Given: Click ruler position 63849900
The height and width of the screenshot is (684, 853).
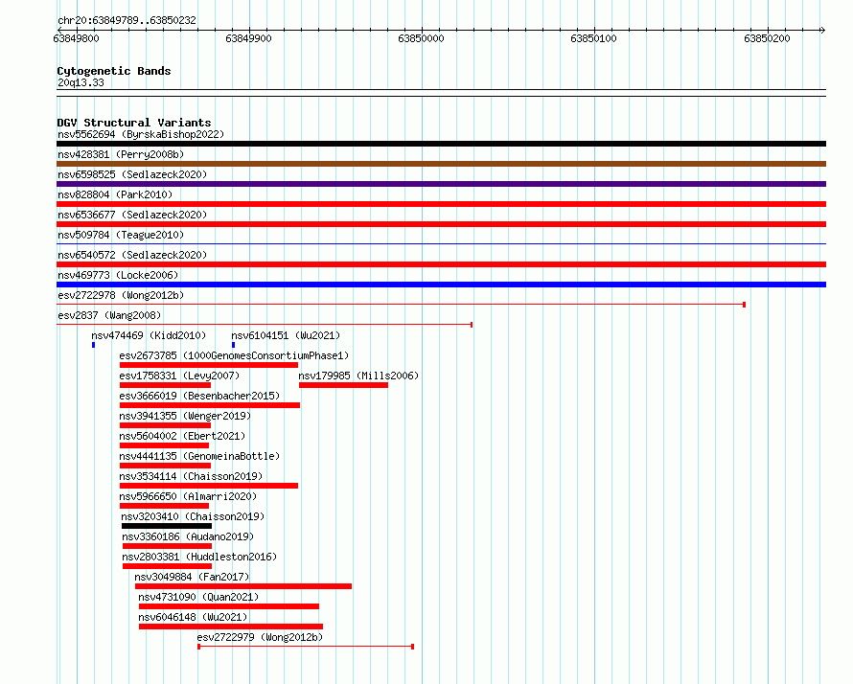Looking at the screenshot, I should coord(248,38).
